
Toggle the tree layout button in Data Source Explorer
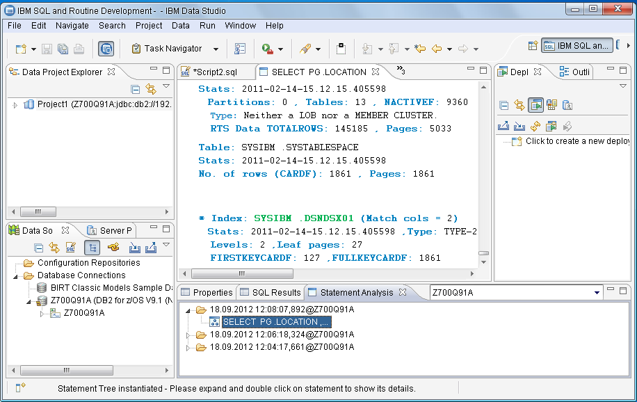click(x=92, y=248)
